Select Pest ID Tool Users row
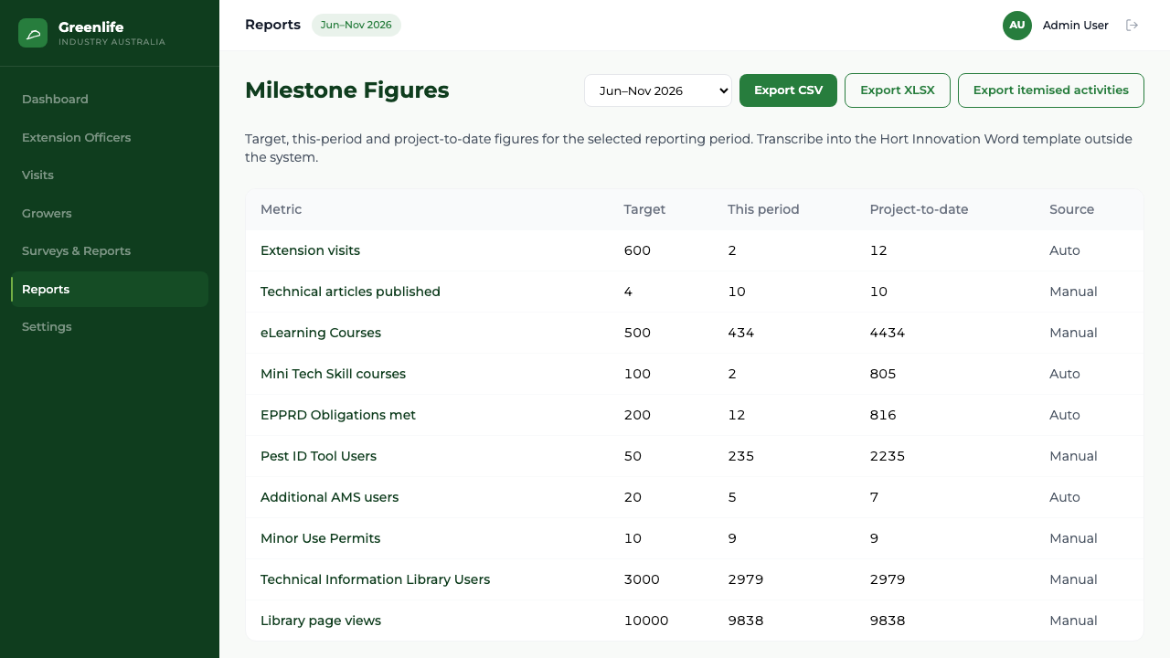Viewport: 1170px width, 658px height. pos(695,456)
